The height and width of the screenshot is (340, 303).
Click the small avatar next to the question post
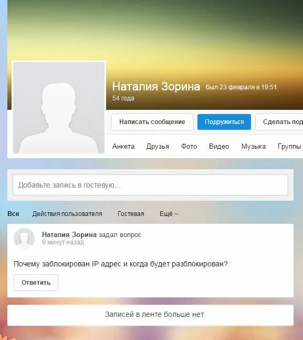(x=24, y=239)
